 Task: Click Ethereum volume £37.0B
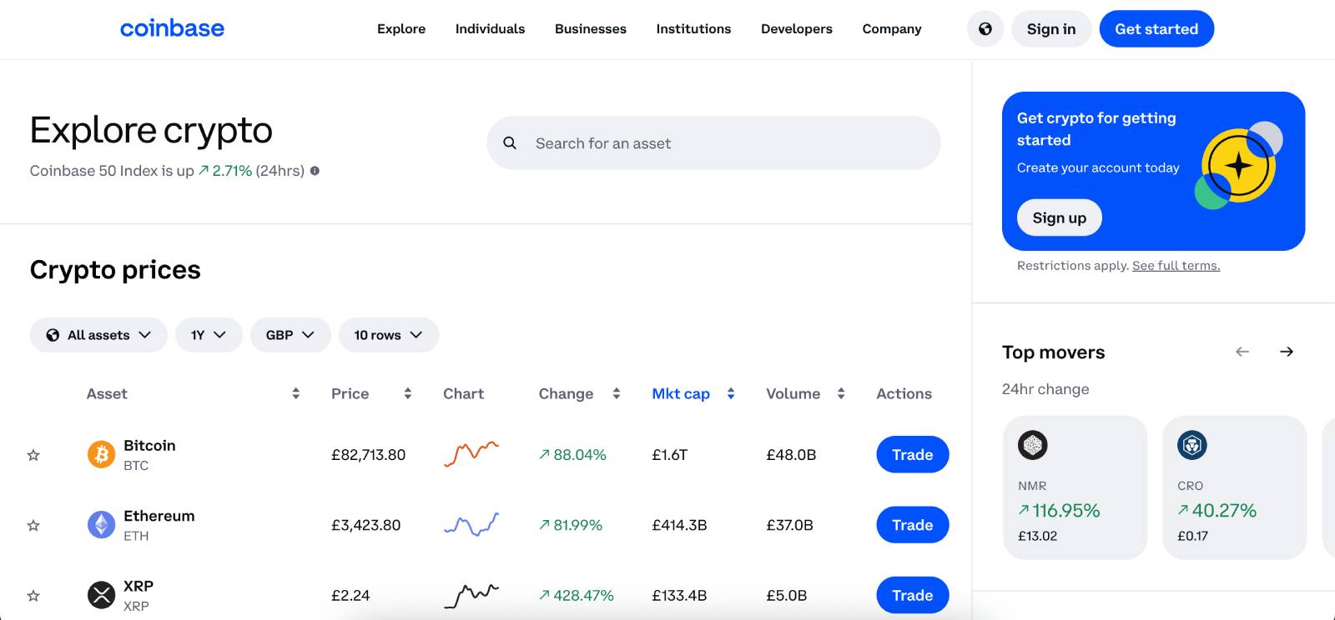(789, 525)
